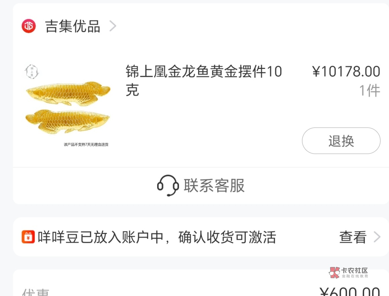Image resolution: width=389 pixels, height=296 pixels.
Task: Expand the chevron next to 查看
Action: [377, 237]
